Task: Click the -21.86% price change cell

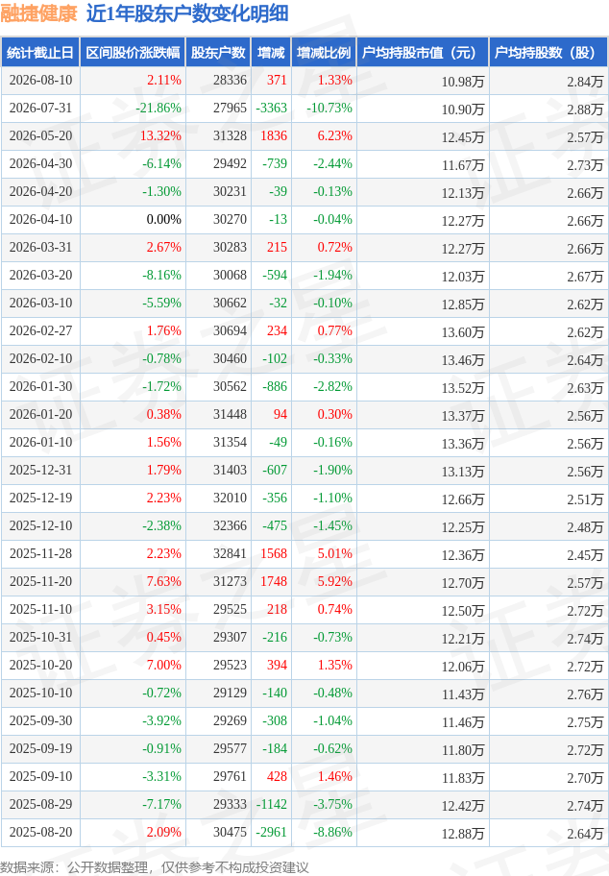Action: pyautogui.click(x=158, y=109)
